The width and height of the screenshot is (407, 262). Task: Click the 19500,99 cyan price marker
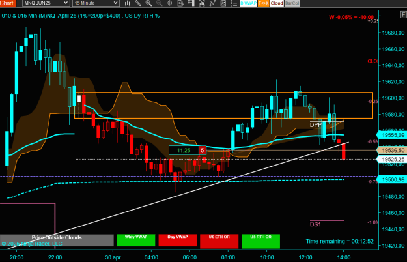[392, 179]
